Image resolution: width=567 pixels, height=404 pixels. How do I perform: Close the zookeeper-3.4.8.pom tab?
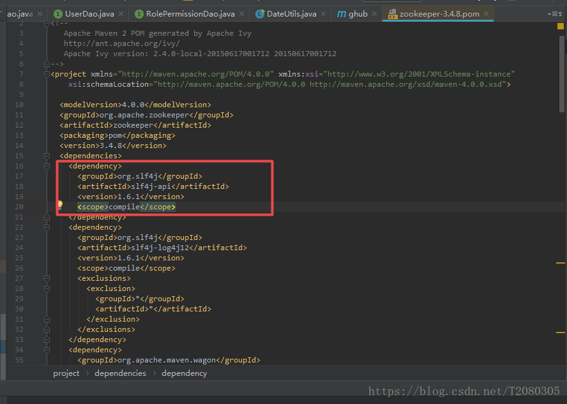[x=486, y=14]
